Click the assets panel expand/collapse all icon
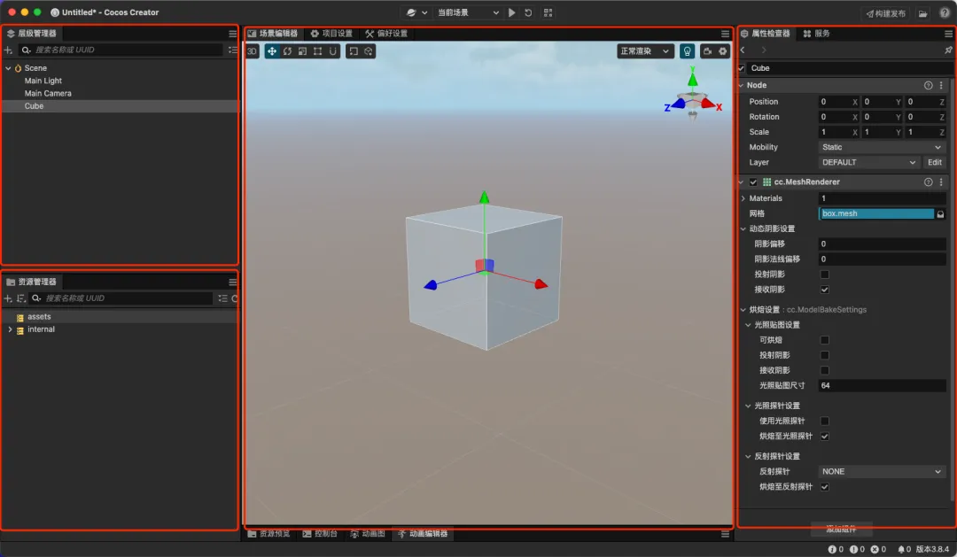The width and height of the screenshot is (957, 557). click(222, 298)
